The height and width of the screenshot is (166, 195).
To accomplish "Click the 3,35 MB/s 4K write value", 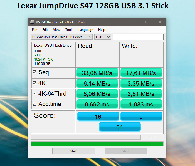I will pos(141,83).
